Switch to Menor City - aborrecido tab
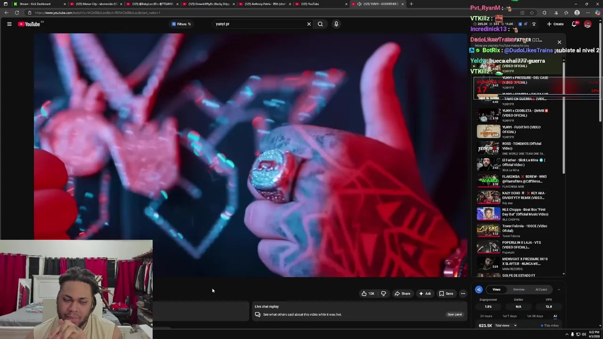This screenshot has width=603, height=339. pos(96,4)
